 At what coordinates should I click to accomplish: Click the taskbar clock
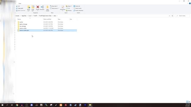click(x=188, y=105)
